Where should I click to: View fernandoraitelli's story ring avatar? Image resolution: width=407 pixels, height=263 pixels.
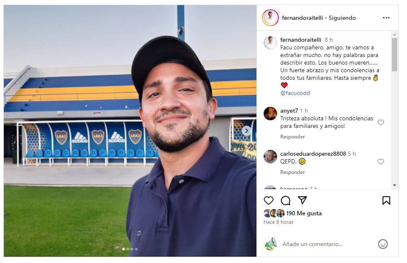click(270, 18)
